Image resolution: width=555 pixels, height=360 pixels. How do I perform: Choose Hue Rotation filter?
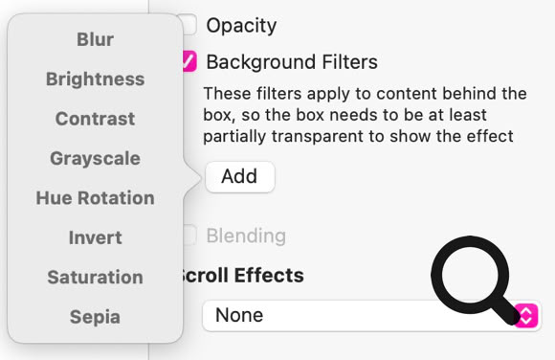pyautogui.click(x=96, y=198)
